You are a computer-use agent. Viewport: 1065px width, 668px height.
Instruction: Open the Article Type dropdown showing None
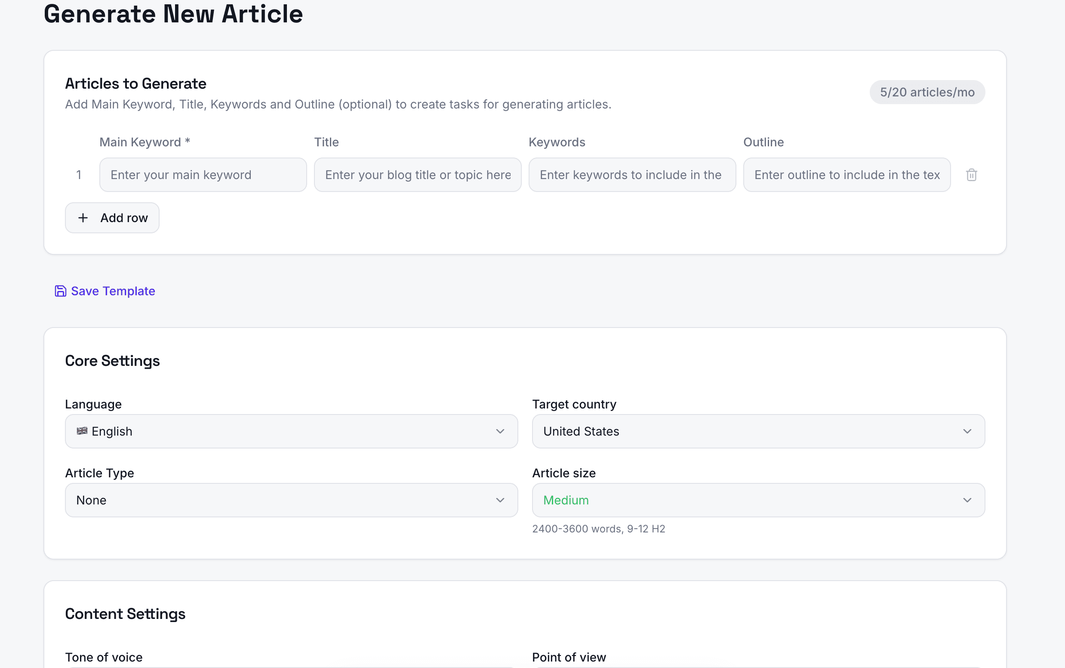[x=291, y=500]
